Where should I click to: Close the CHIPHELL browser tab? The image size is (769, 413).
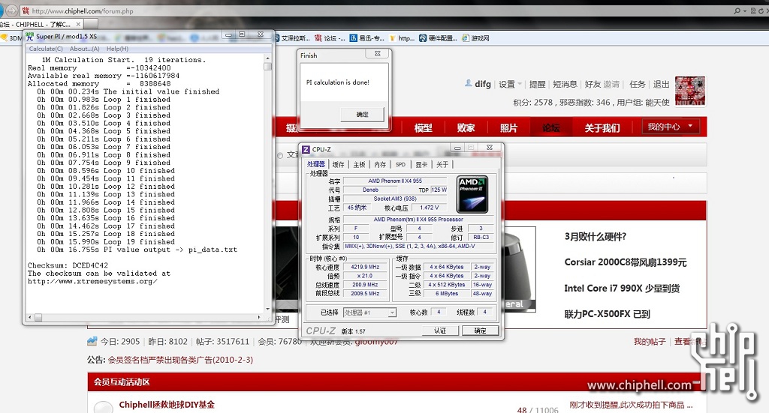point(78,24)
